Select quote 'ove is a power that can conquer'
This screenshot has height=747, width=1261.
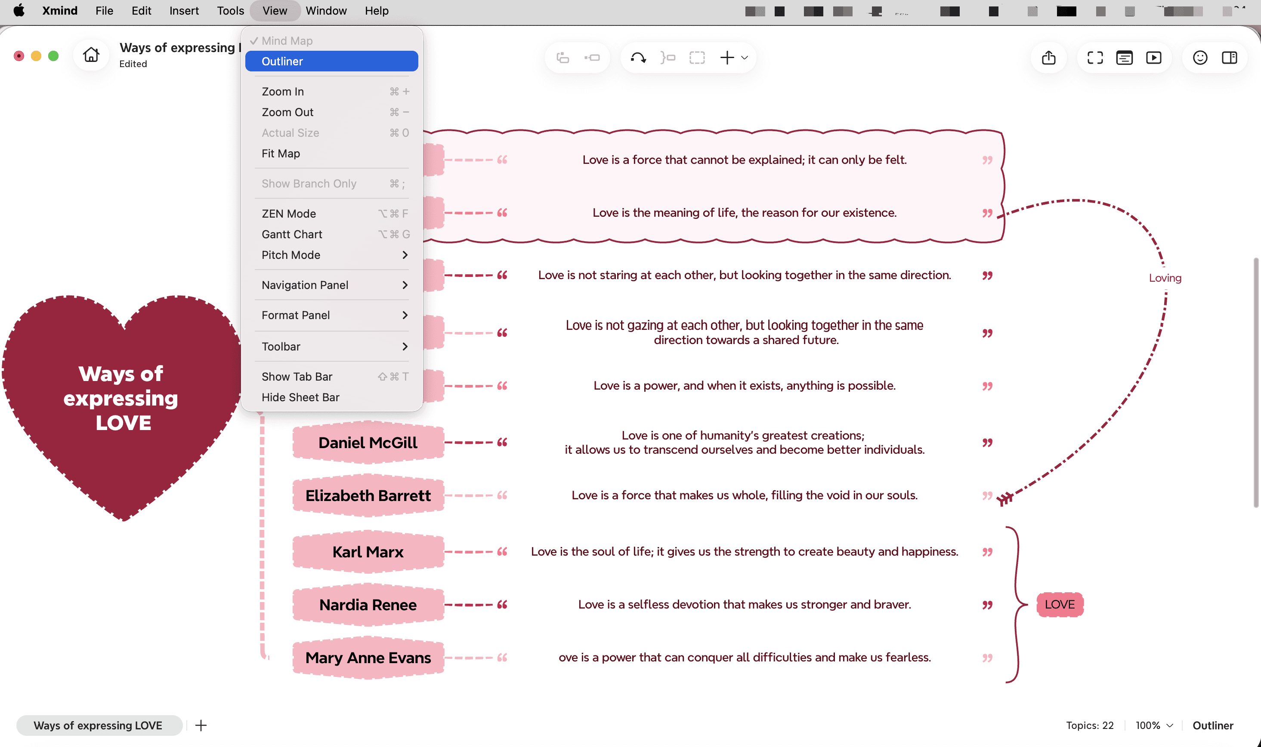pyautogui.click(x=744, y=657)
